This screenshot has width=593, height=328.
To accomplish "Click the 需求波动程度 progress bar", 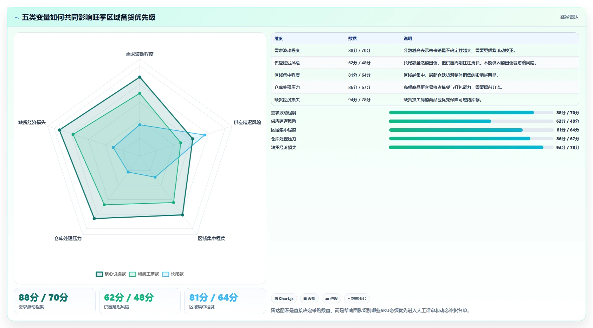I will click(x=471, y=112).
